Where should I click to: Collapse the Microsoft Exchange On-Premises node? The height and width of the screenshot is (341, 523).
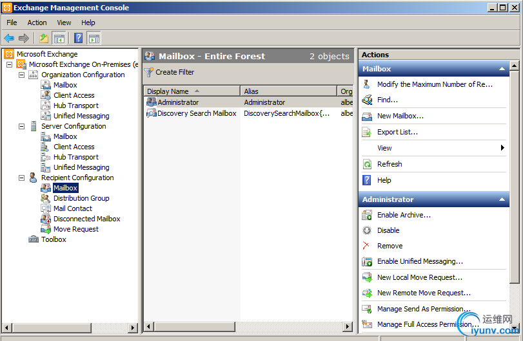9,64
